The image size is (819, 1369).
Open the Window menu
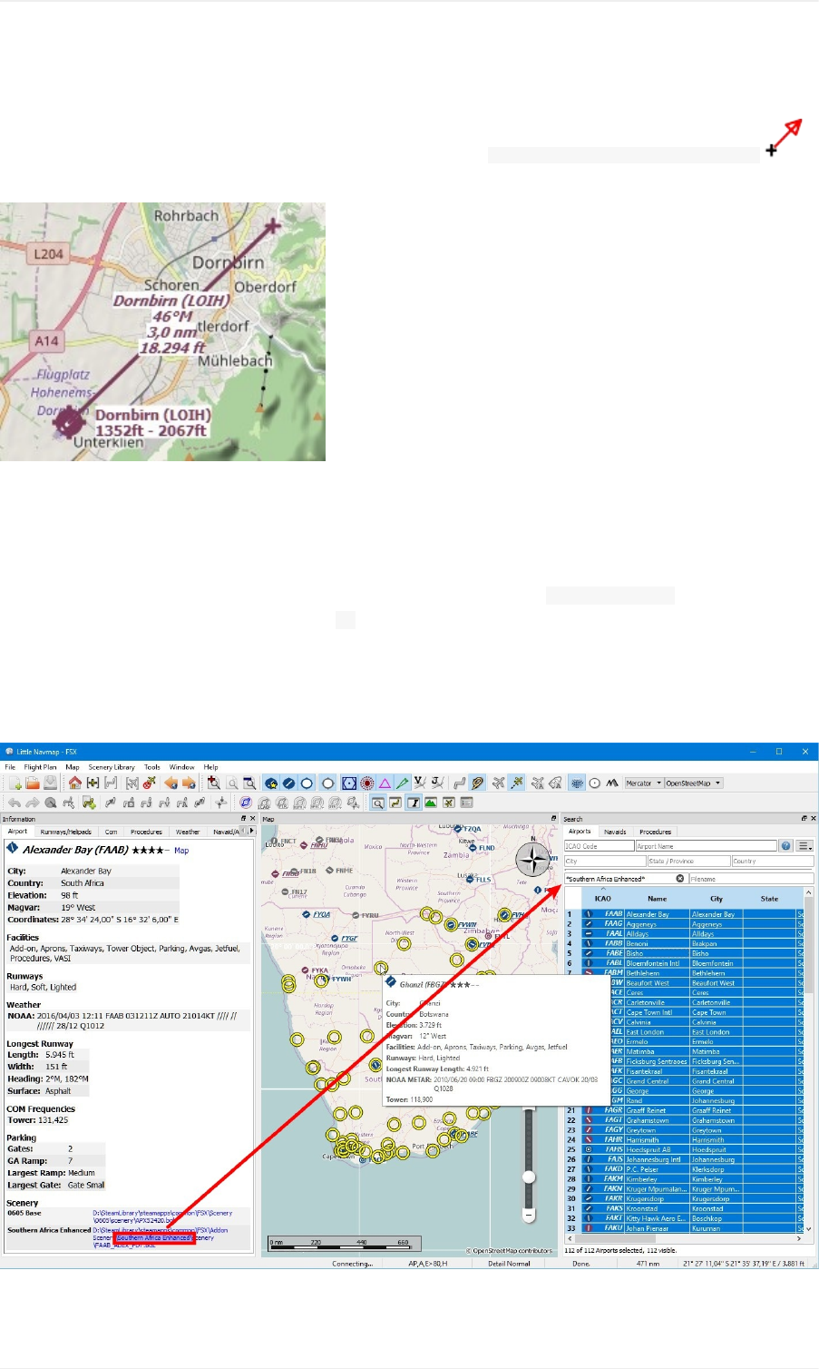tap(181, 767)
